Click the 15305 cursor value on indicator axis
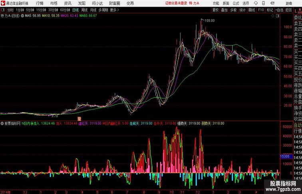Image resolution: width=302 pixels, height=194 pixels. coord(286,157)
